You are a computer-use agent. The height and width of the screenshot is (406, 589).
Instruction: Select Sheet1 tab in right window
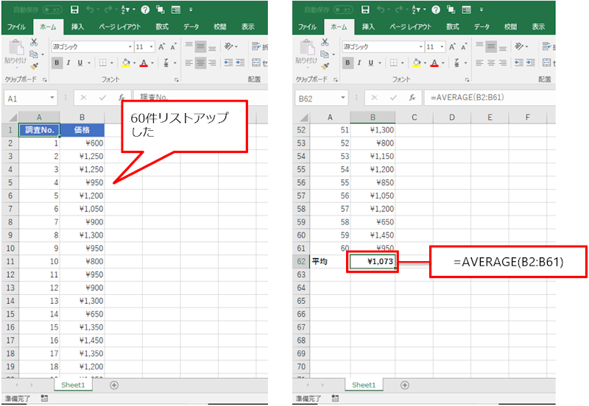tap(363, 385)
